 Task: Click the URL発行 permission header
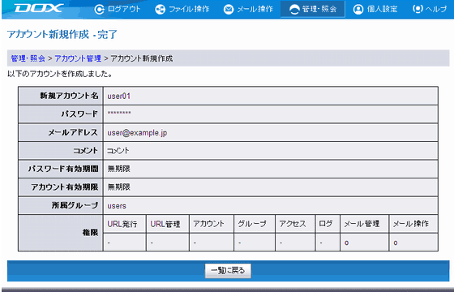122,224
